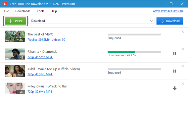This screenshot has width=188, height=125.
Task: Click the red app logo in title bar
Action: pyautogui.click(x=5, y=4)
